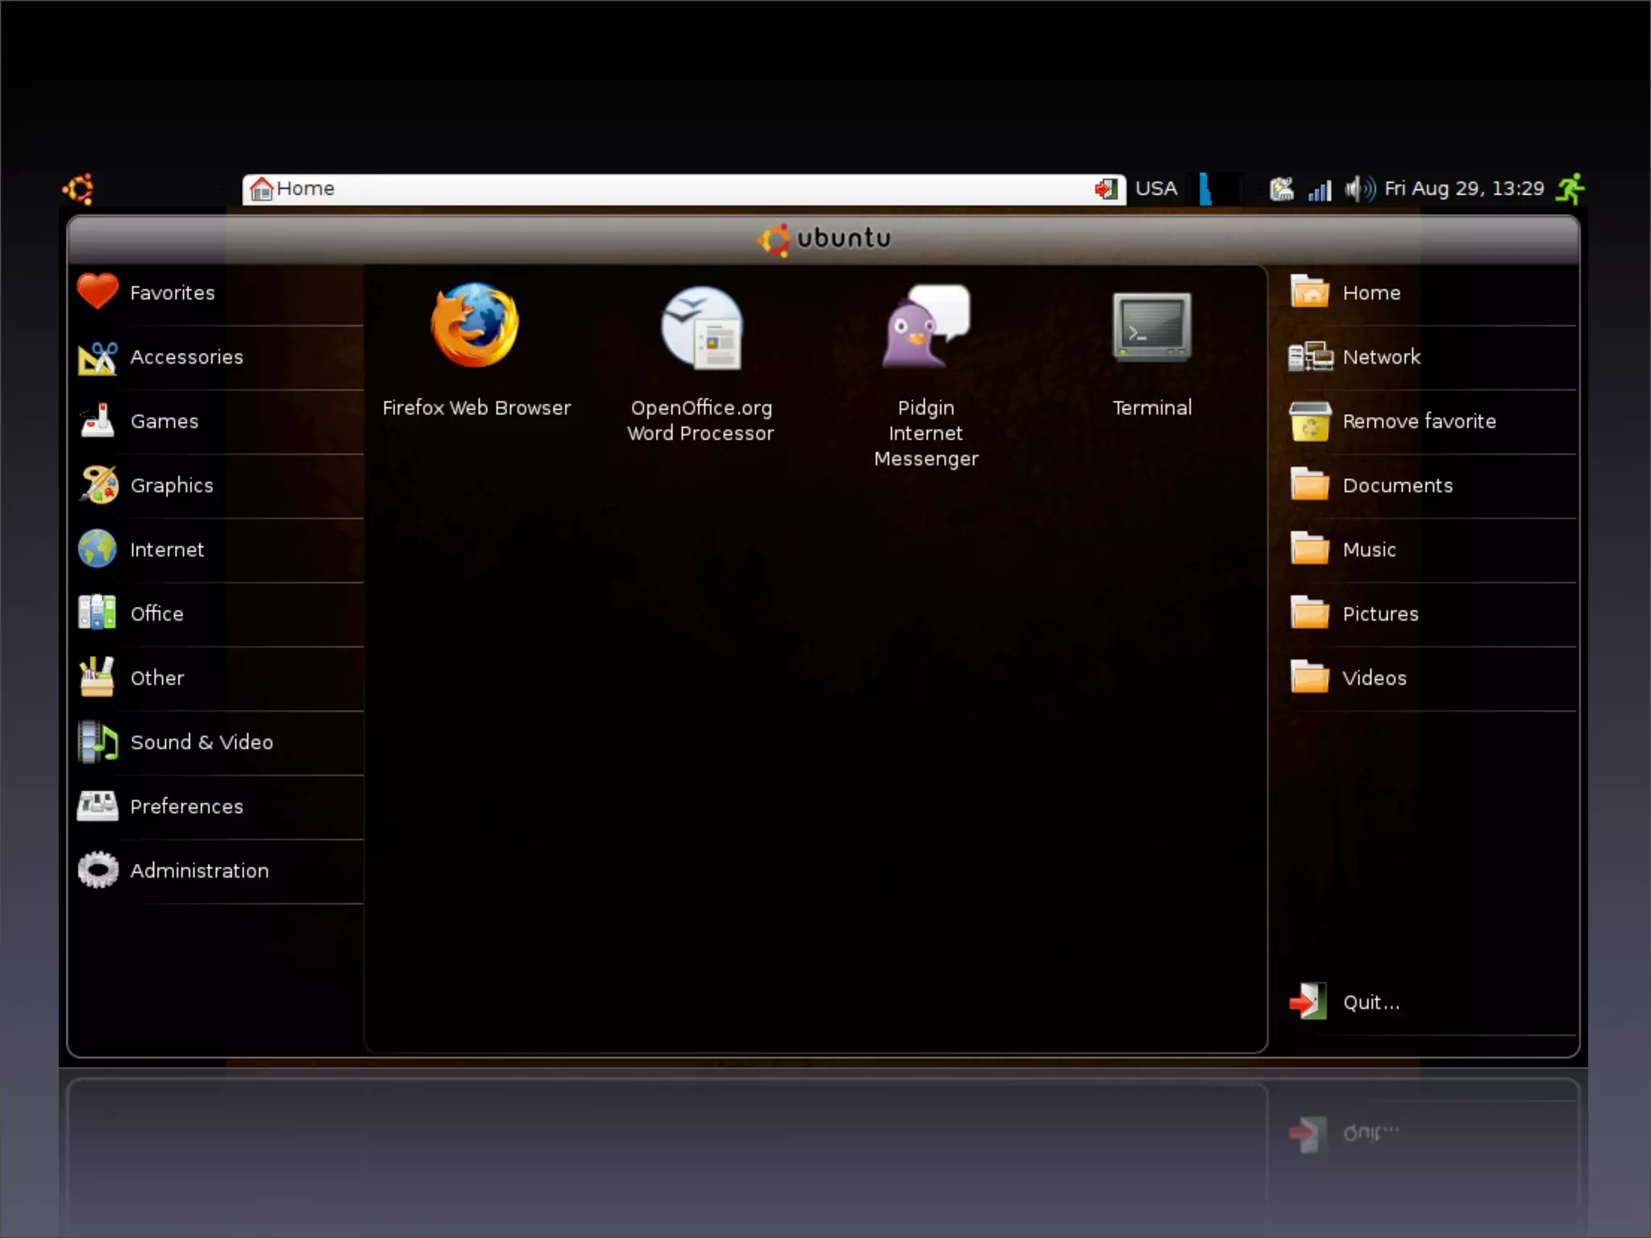Click the USA keyboard layout indicator
Image resolution: width=1651 pixels, height=1238 pixels.
coord(1155,189)
